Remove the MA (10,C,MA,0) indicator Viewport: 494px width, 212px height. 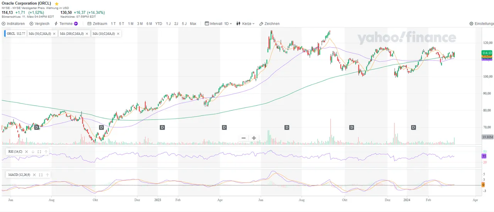pos(118,33)
